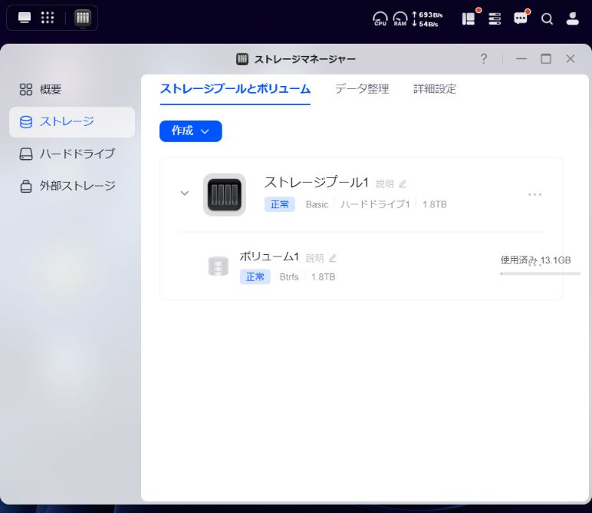Viewport: 592px width, 513px height.
Task: Switch to 詳細設定 tab
Action: pyautogui.click(x=435, y=89)
